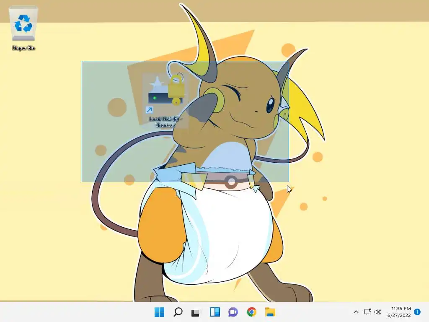Open the Windows Start menu

point(159,312)
